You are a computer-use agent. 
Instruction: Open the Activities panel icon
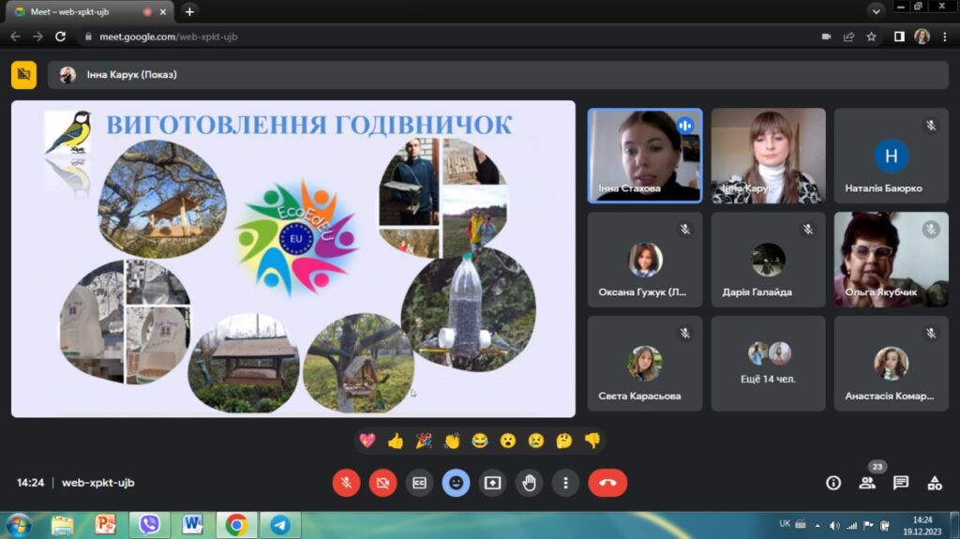(x=935, y=483)
